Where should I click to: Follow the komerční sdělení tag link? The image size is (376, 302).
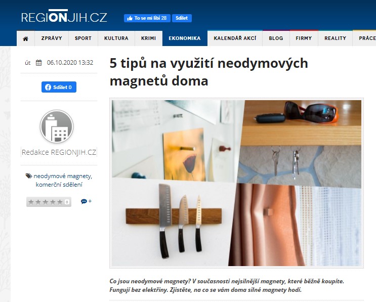click(59, 185)
